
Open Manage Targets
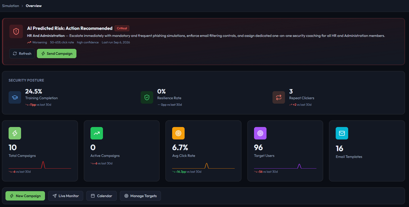(x=140, y=196)
